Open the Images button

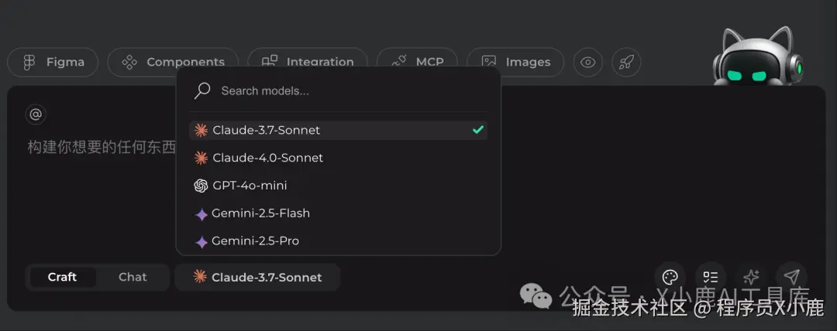(x=518, y=62)
